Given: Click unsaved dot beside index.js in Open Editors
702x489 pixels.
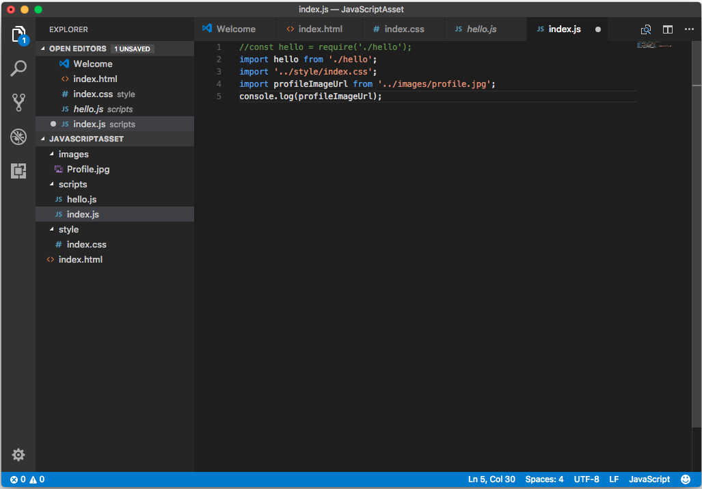Looking at the screenshot, I should [53, 124].
